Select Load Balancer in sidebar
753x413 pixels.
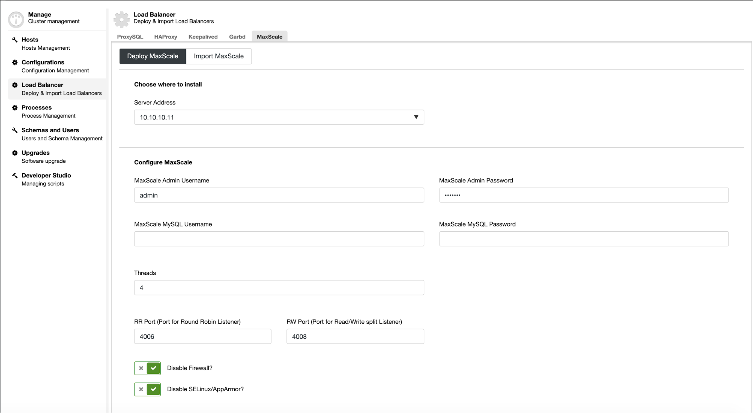pos(57,89)
